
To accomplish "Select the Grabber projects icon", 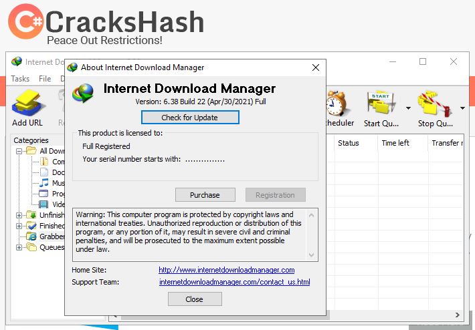I will pyautogui.click(x=31, y=236).
